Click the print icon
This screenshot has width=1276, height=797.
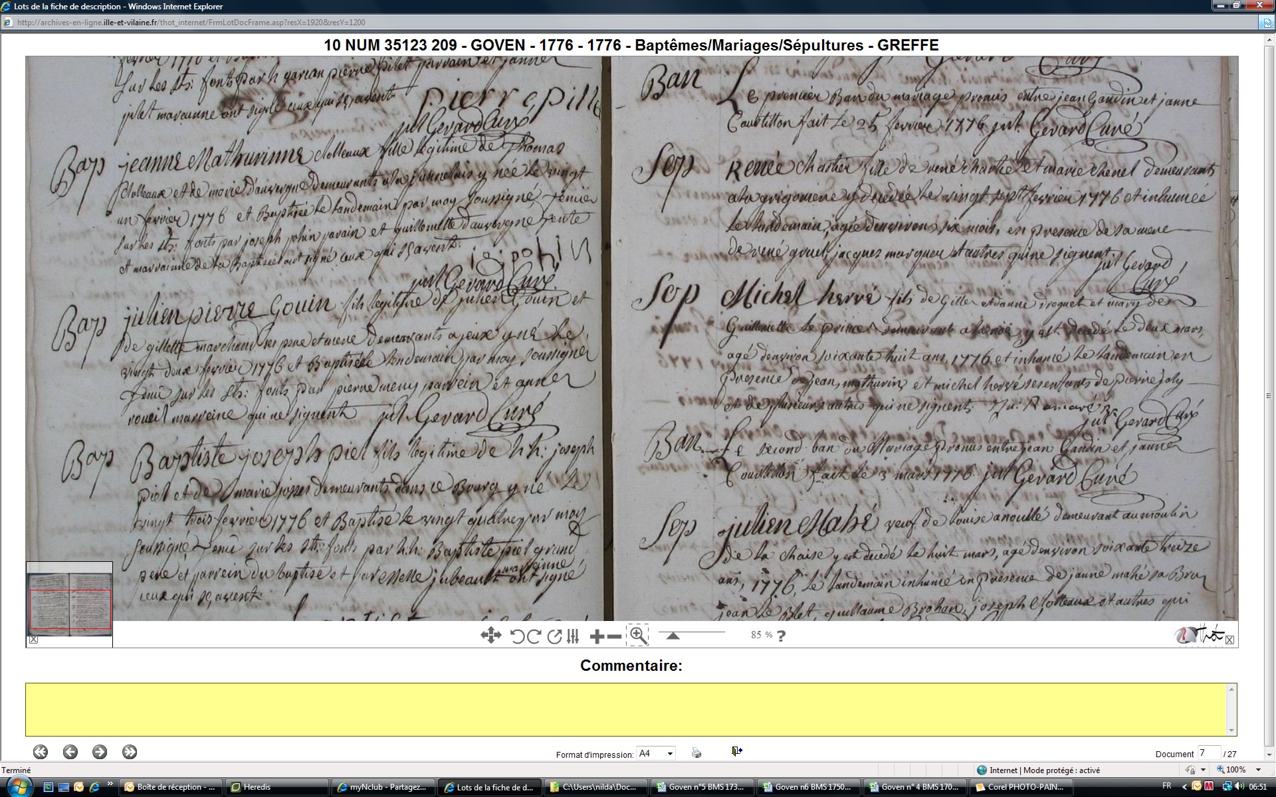pos(696,753)
